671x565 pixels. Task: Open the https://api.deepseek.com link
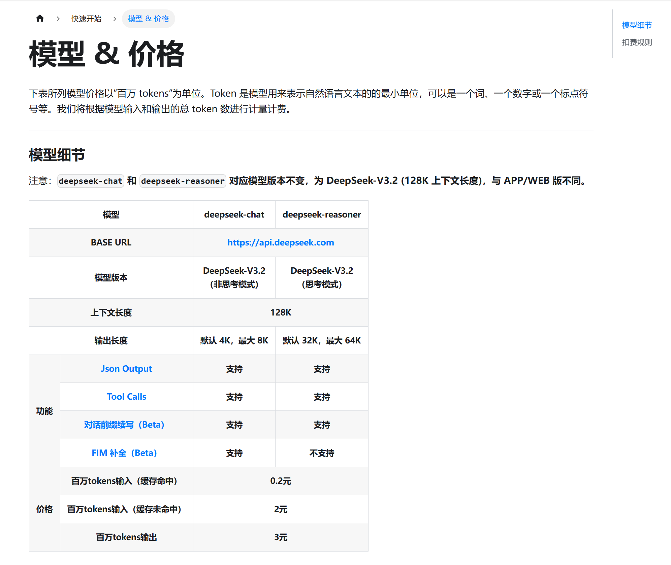pos(281,242)
